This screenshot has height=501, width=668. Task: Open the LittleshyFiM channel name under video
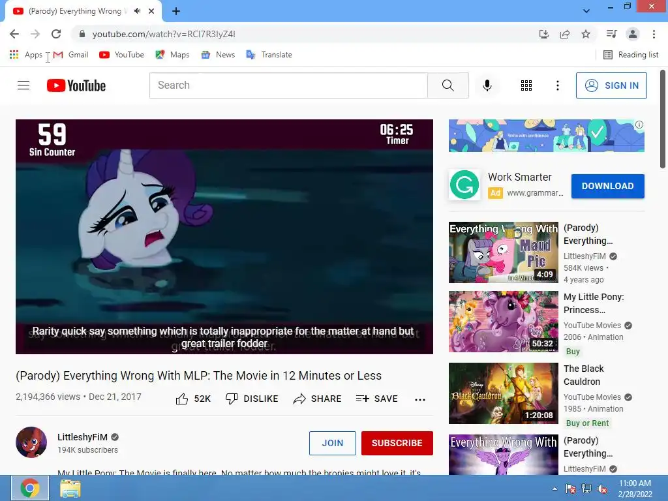(x=82, y=437)
